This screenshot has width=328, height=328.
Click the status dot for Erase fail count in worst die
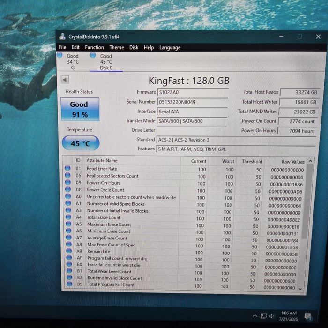[69, 264]
